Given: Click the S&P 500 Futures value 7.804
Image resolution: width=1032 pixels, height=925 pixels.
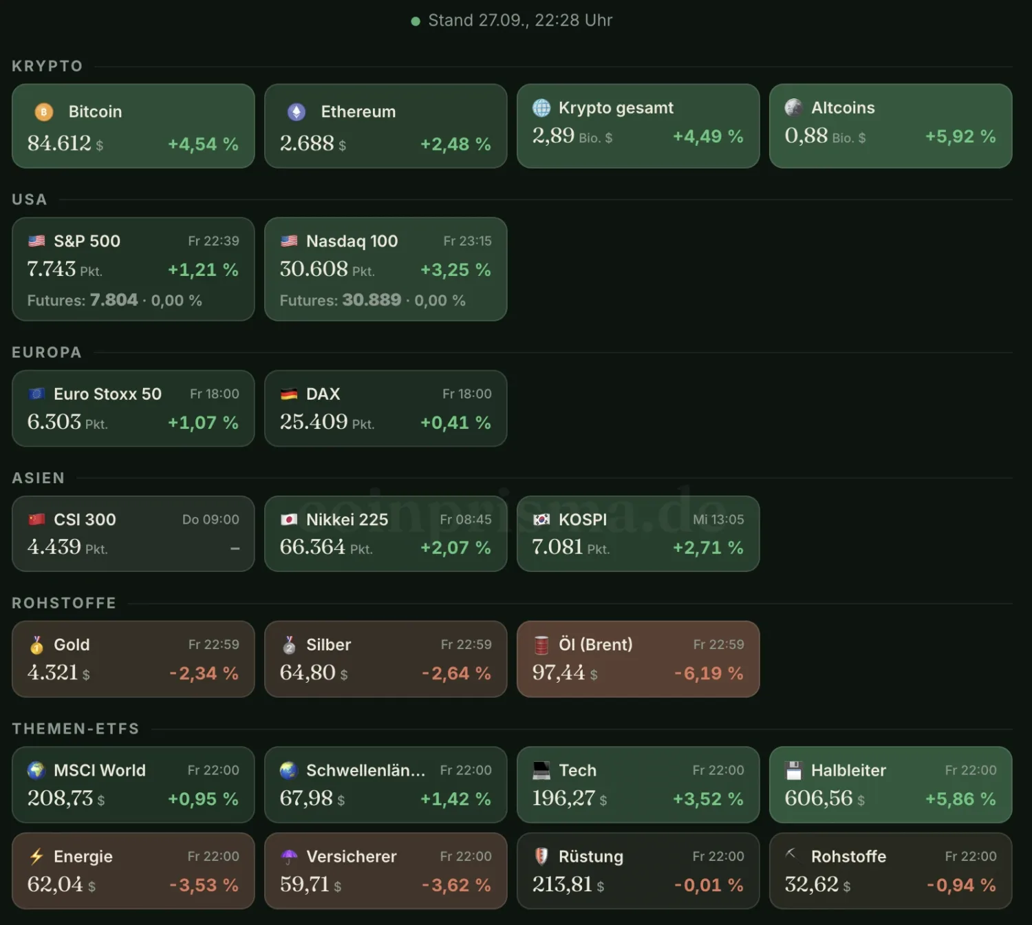Looking at the screenshot, I should [x=114, y=300].
